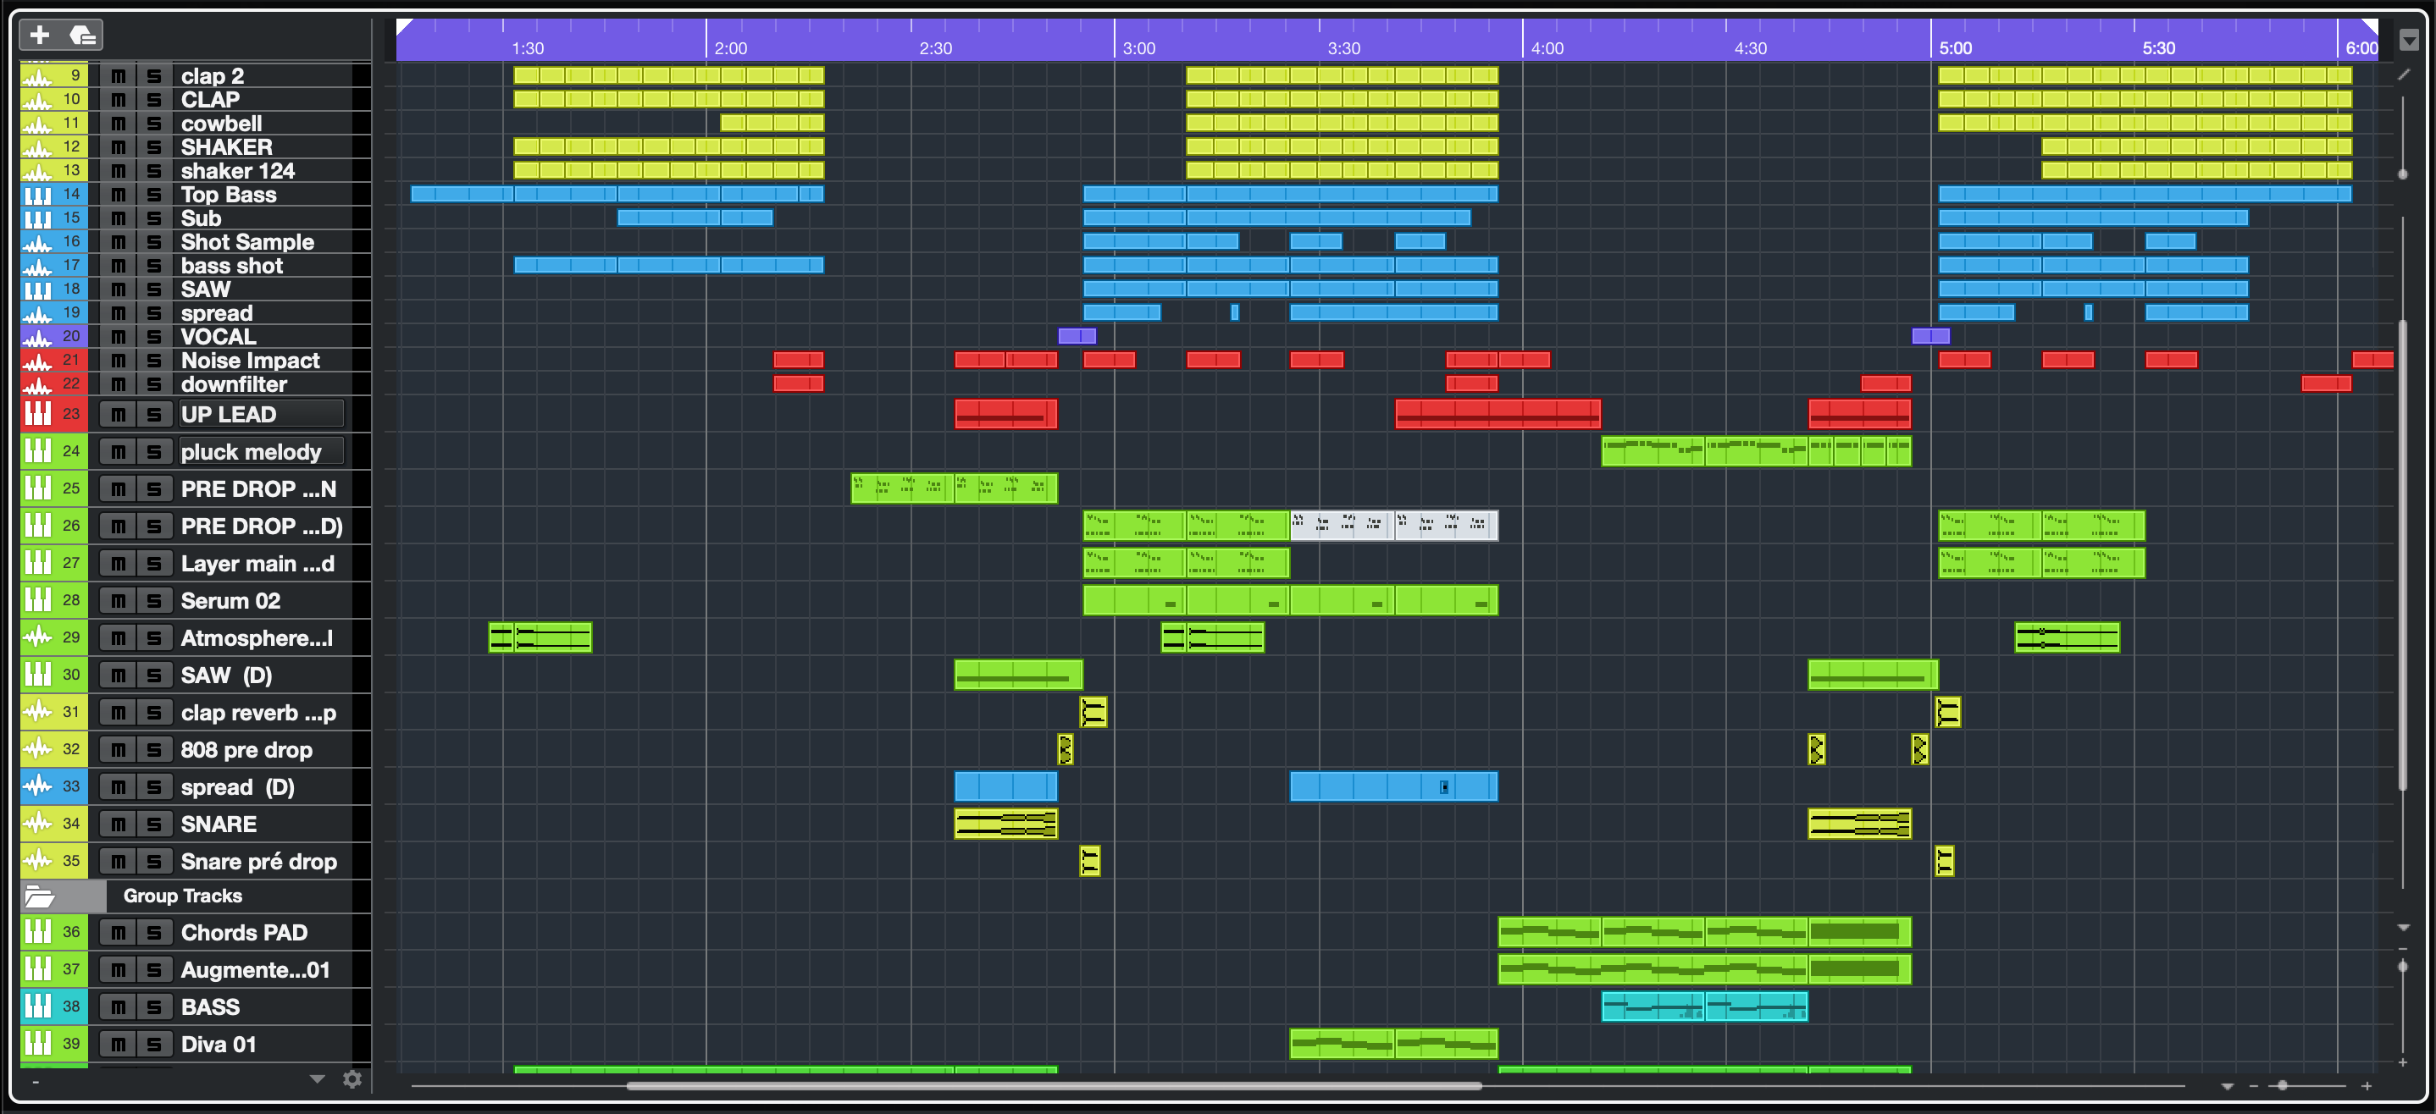Click the Add Track plus button
Screen dimensions: 2436x1114
(x=40, y=35)
